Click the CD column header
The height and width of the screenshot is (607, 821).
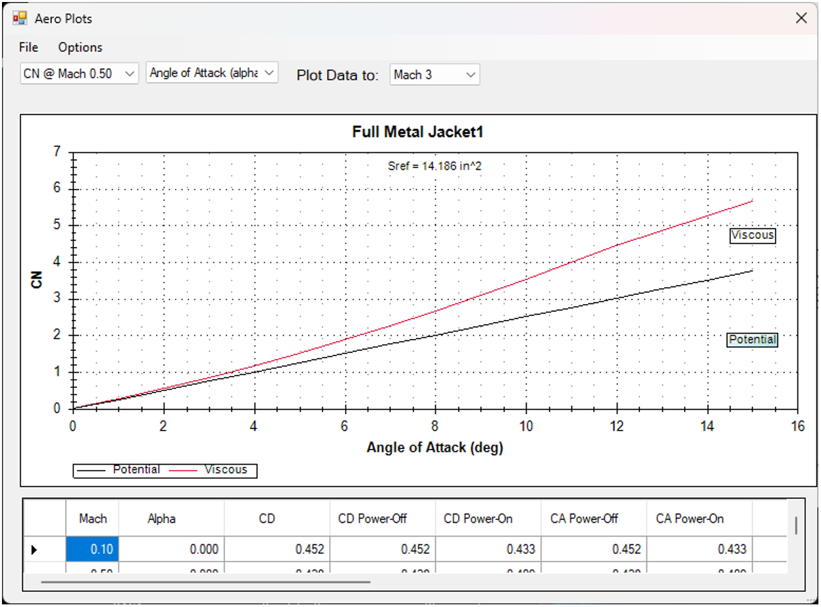click(x=267, y=519)
